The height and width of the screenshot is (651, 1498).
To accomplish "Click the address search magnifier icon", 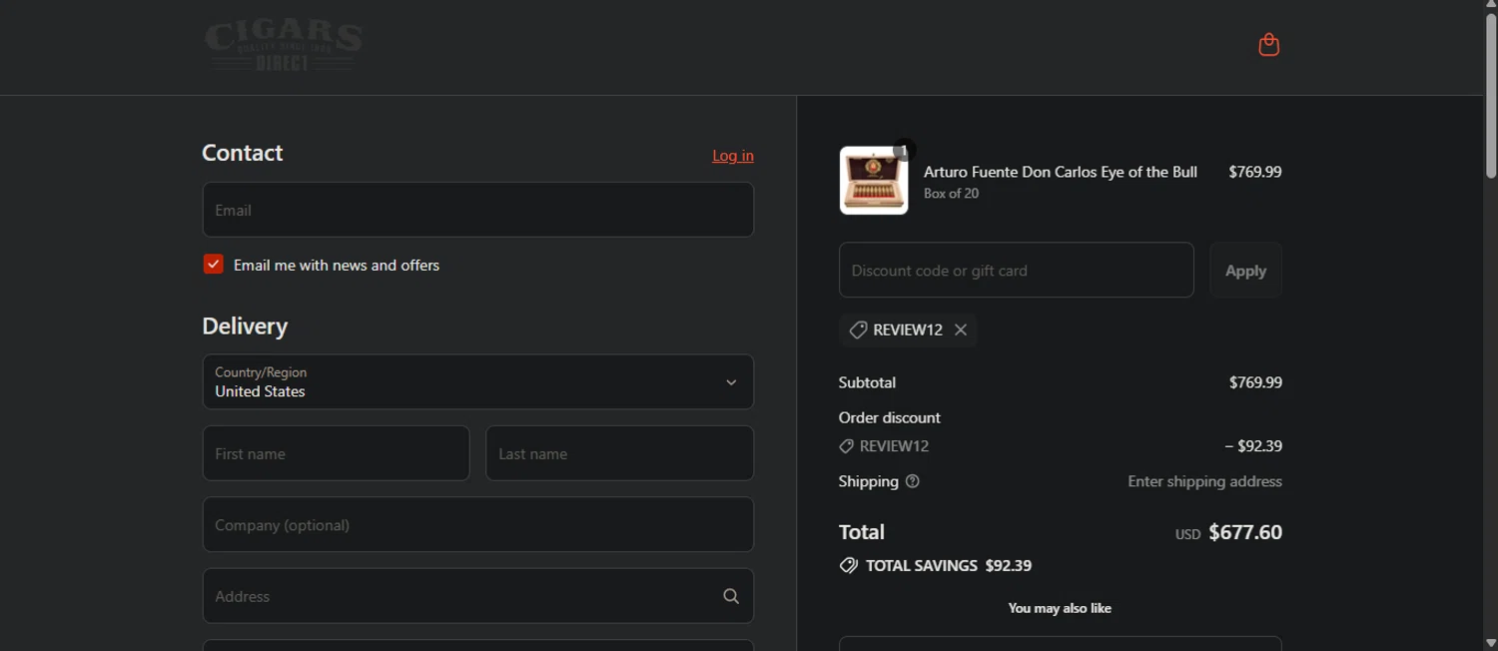I will pos(731,596).
